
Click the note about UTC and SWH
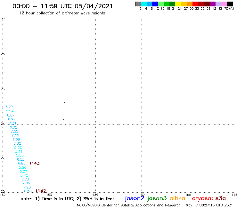point(67,199)
